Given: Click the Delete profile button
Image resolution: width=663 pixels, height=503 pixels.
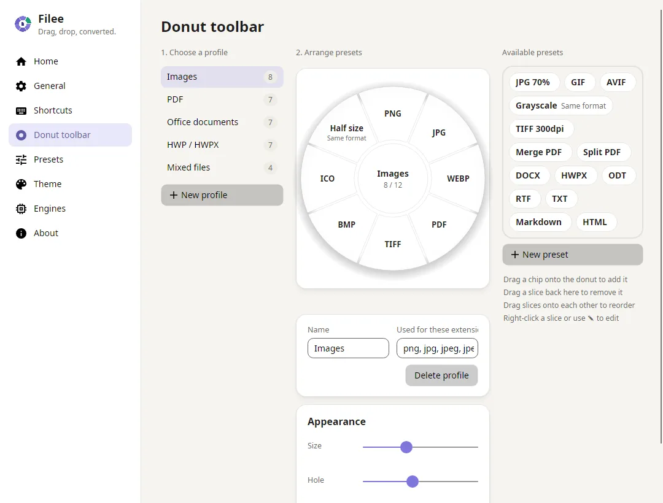Looking at the screenshot, I should pos(441,375).
